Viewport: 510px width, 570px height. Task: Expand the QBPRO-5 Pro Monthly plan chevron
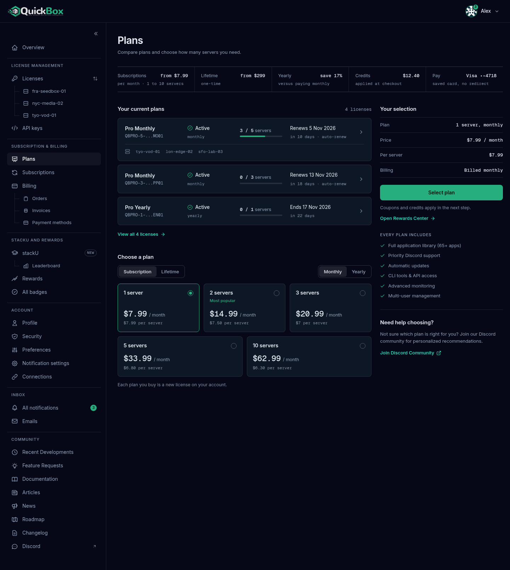coord(361,132)
